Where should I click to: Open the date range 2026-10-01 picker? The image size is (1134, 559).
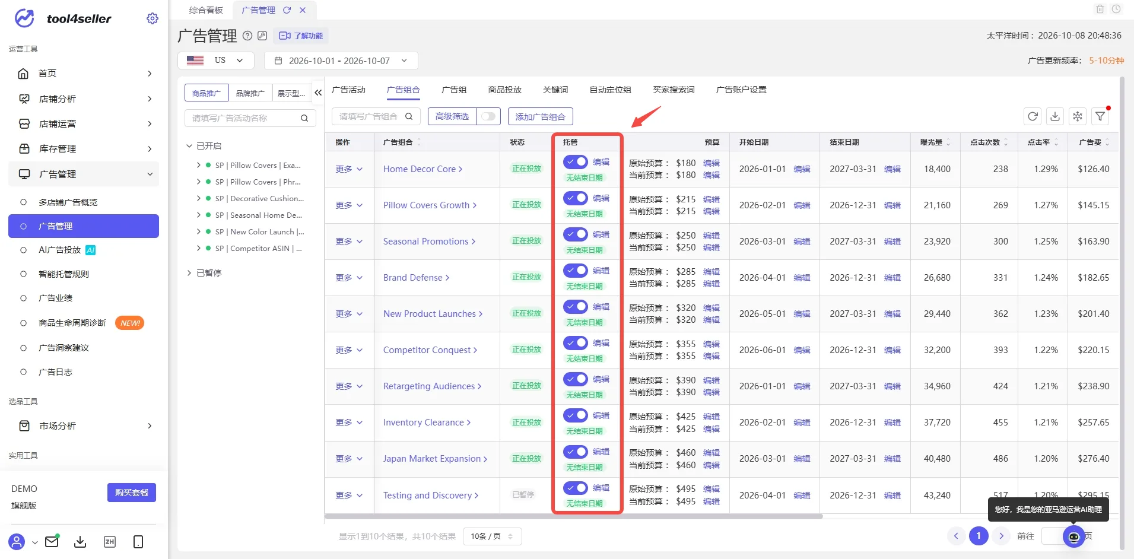coord(341,61)
